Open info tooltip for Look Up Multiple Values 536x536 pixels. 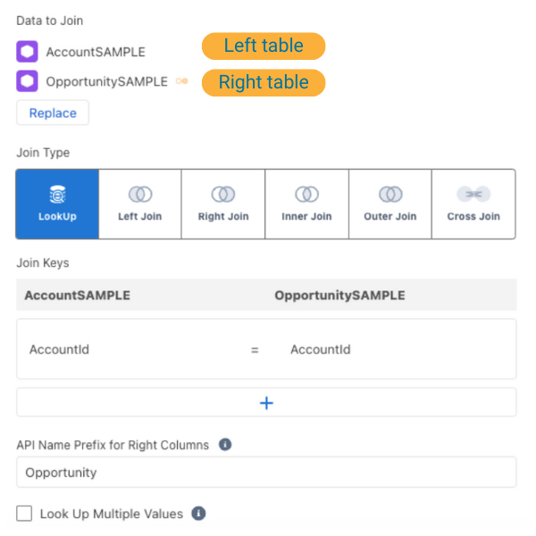[x=198, y=514]
